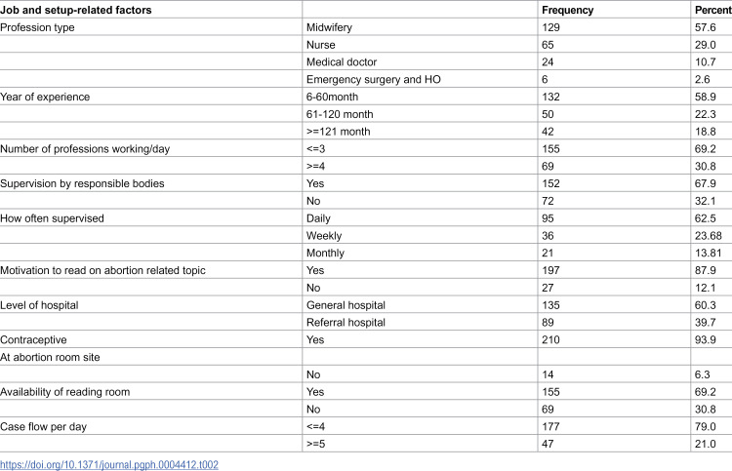Screen dimensions: 732x471
Task: Open the doi.org journal.pgph.0004412.t002 link
Action: (x=109, y=464)
